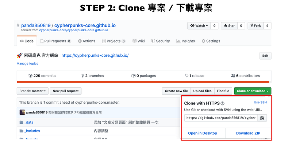
Task: Click the Upload files button
Action: [203, 91]
